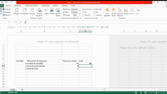Expand the Name Box dropdown arrow
Screen dimensions: 167x94
9,22
